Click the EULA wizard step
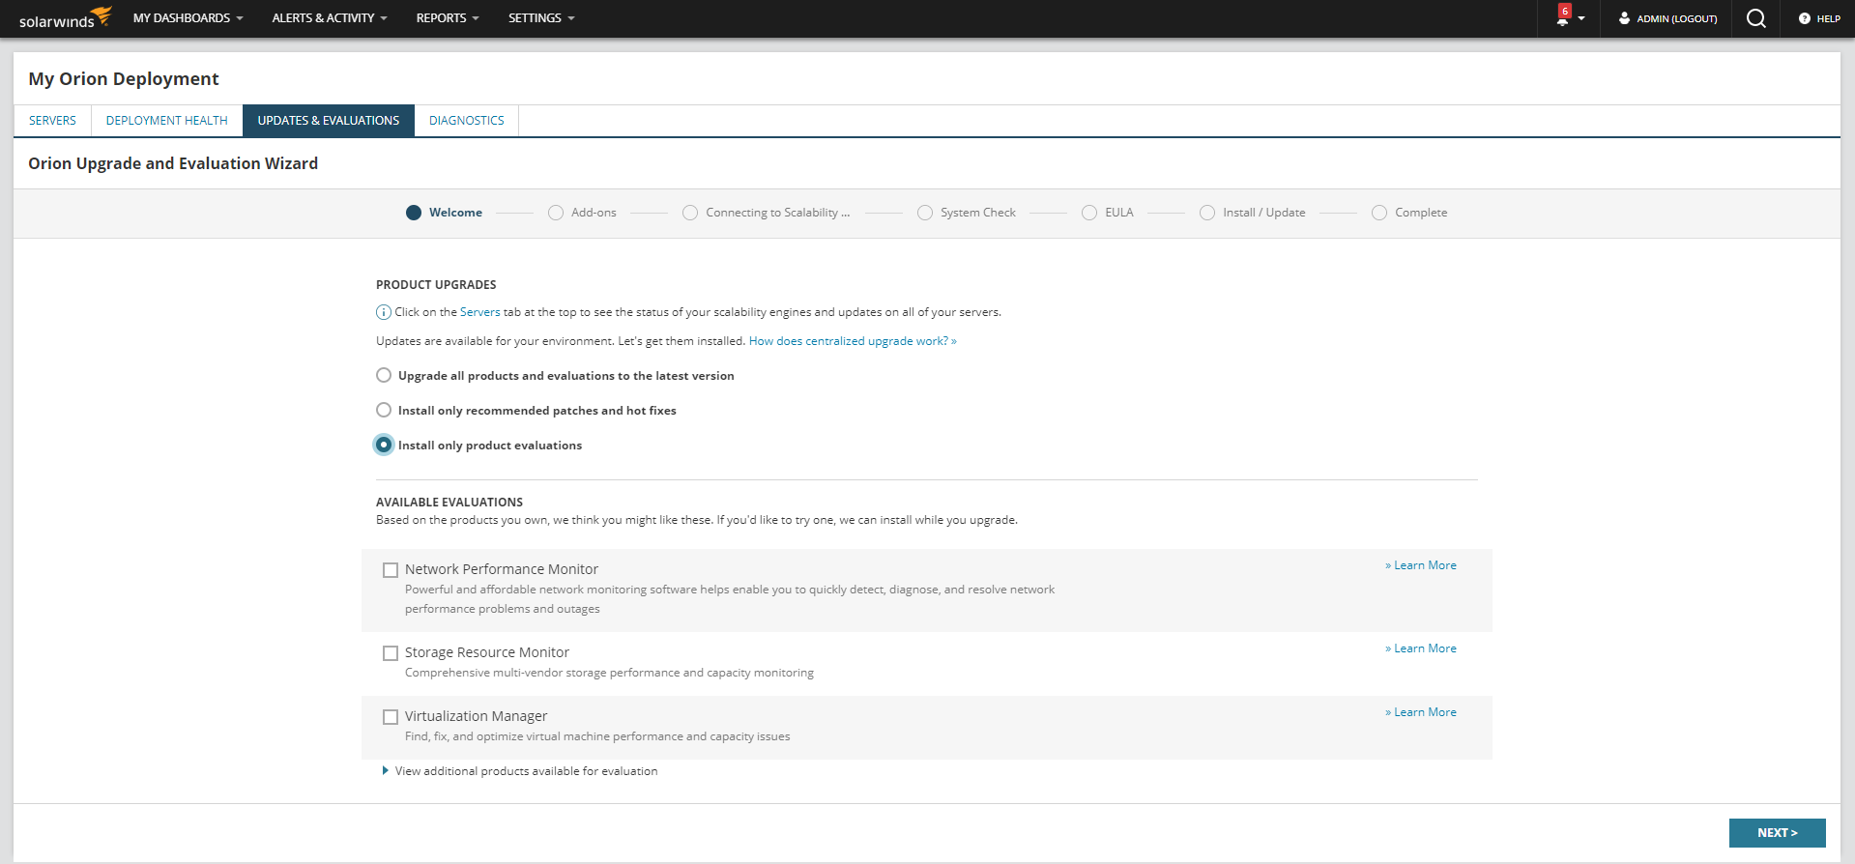The height and width of the screenshot is (864, 1855). (x=1108, y=213)
